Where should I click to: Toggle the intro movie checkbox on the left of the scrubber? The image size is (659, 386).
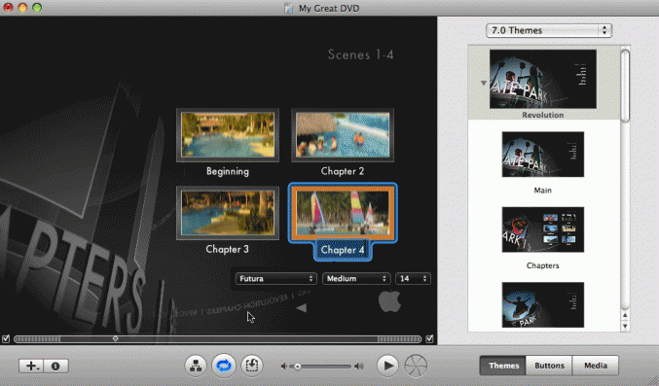pos(6,338)
